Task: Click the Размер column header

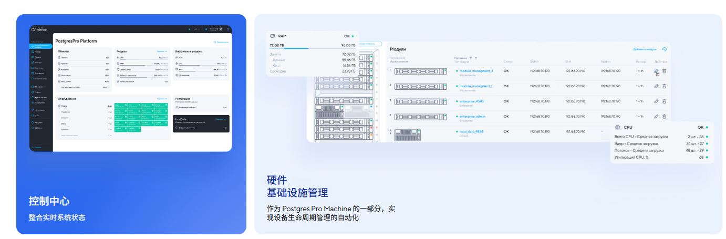Action: [640, 62]
